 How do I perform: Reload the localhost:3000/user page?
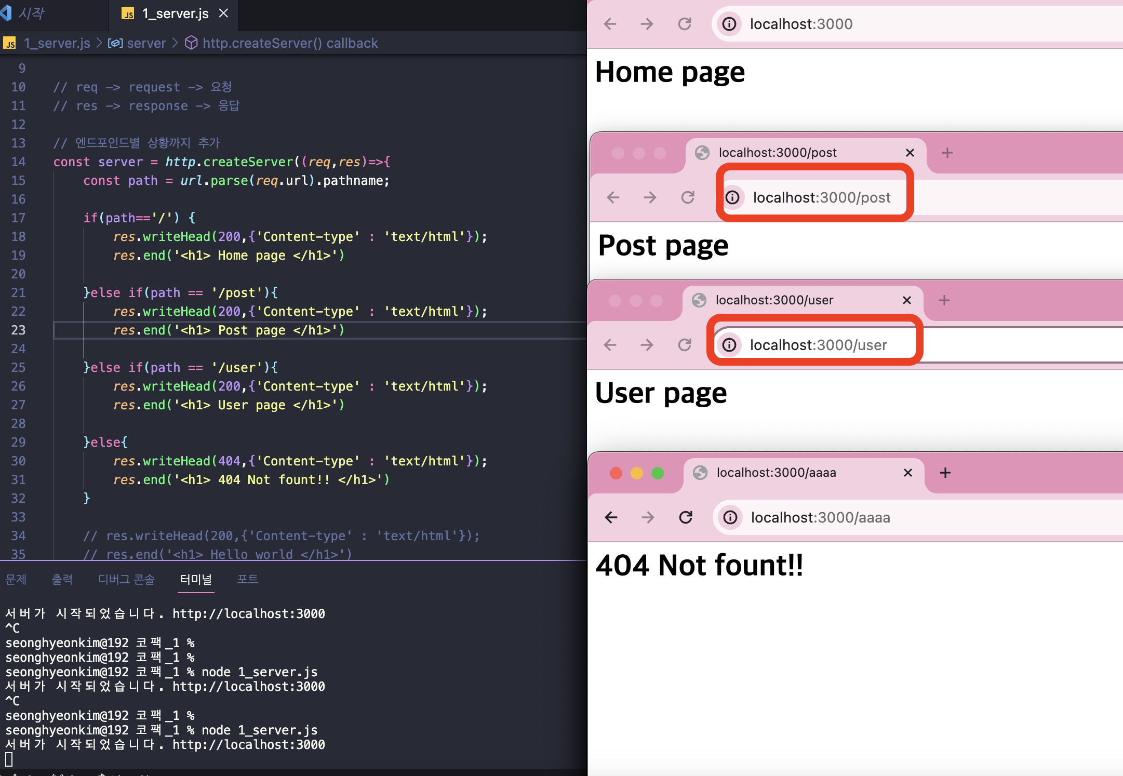coord(685,345)
